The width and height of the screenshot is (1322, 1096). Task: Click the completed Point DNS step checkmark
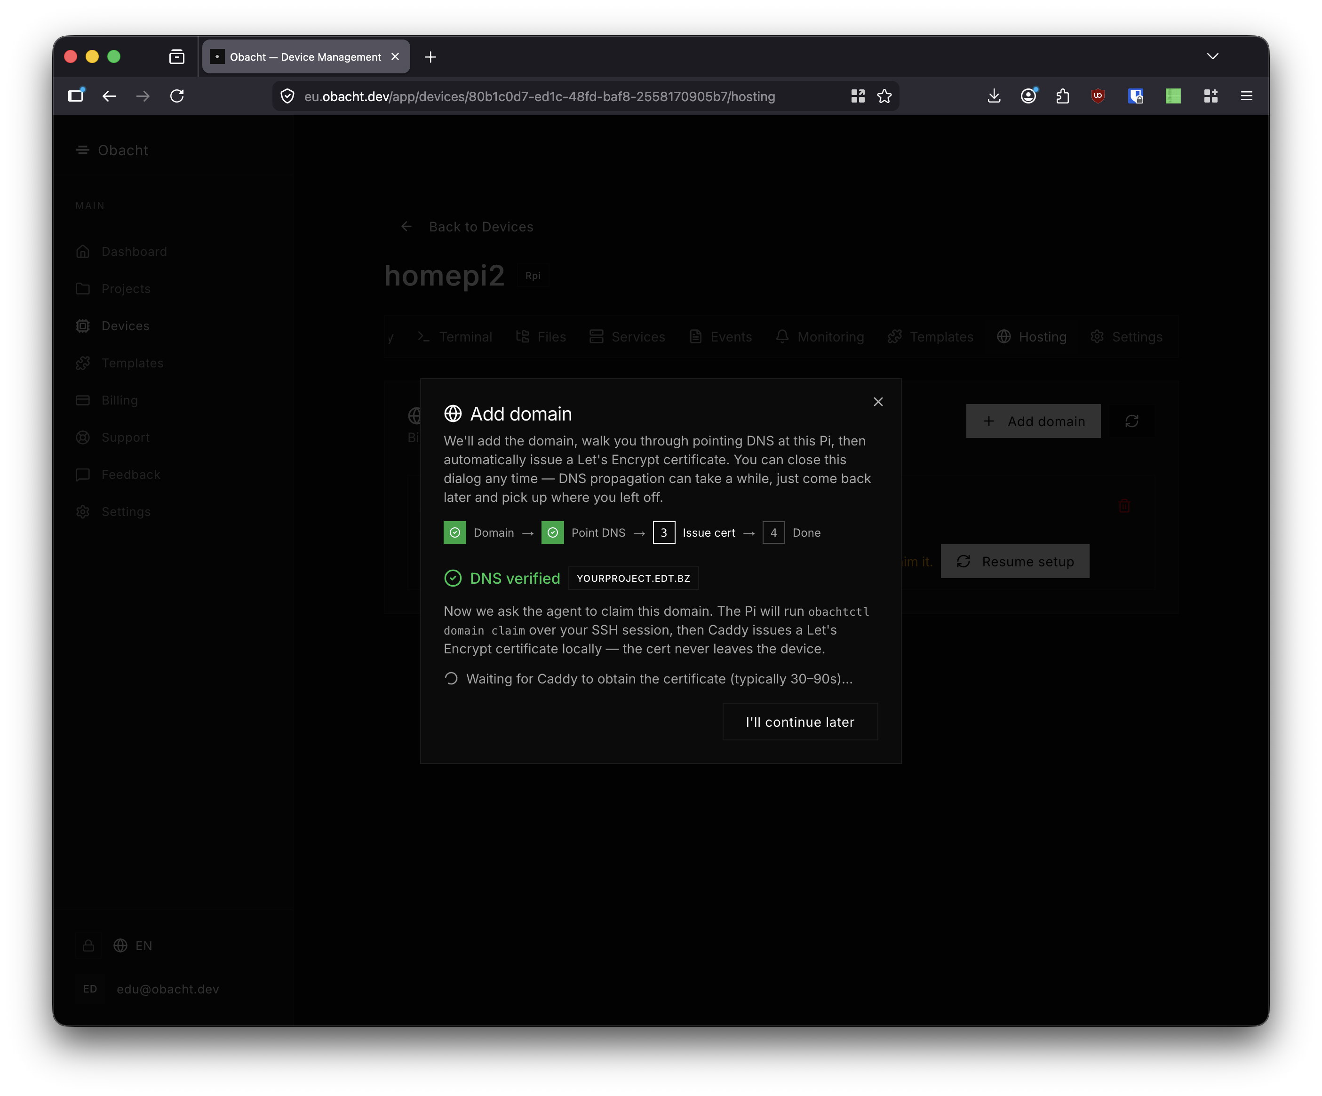pyautogui.click(x=552, y=532)
